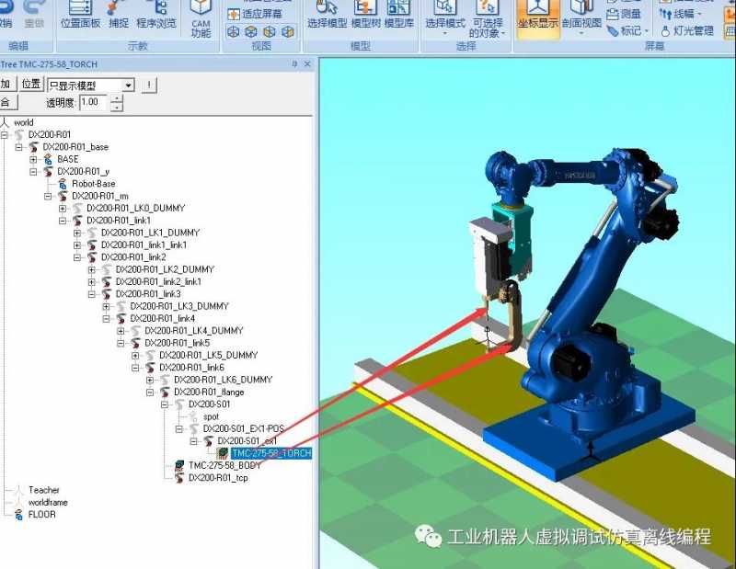Viewport: 736px width, 569px height.
Task: Open the 程序浏览 program browser
Action: coord(156,15)
